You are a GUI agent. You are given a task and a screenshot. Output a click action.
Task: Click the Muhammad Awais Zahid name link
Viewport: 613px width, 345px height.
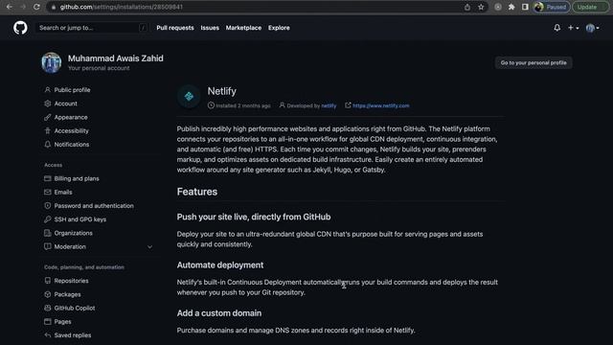click(x=116, y=58)
